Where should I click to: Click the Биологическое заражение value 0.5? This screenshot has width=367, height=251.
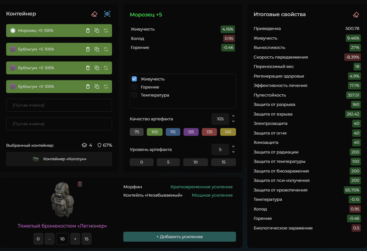click(356, 228)
